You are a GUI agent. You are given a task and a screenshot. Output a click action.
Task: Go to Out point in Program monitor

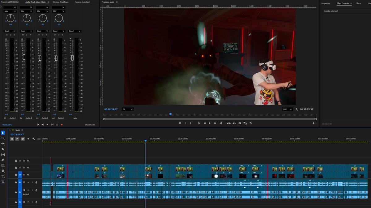click(x=221, y=123)
